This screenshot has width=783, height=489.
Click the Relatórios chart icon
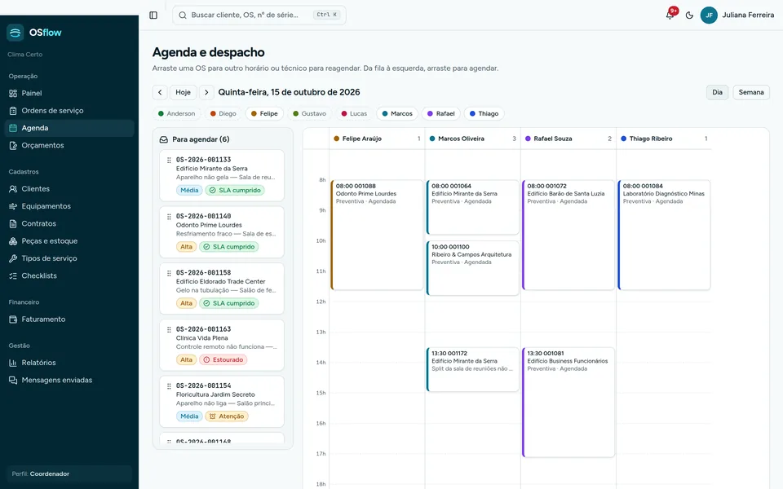(13, 363)
